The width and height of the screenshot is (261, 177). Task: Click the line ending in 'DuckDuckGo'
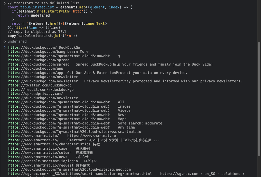click(44, 47)
